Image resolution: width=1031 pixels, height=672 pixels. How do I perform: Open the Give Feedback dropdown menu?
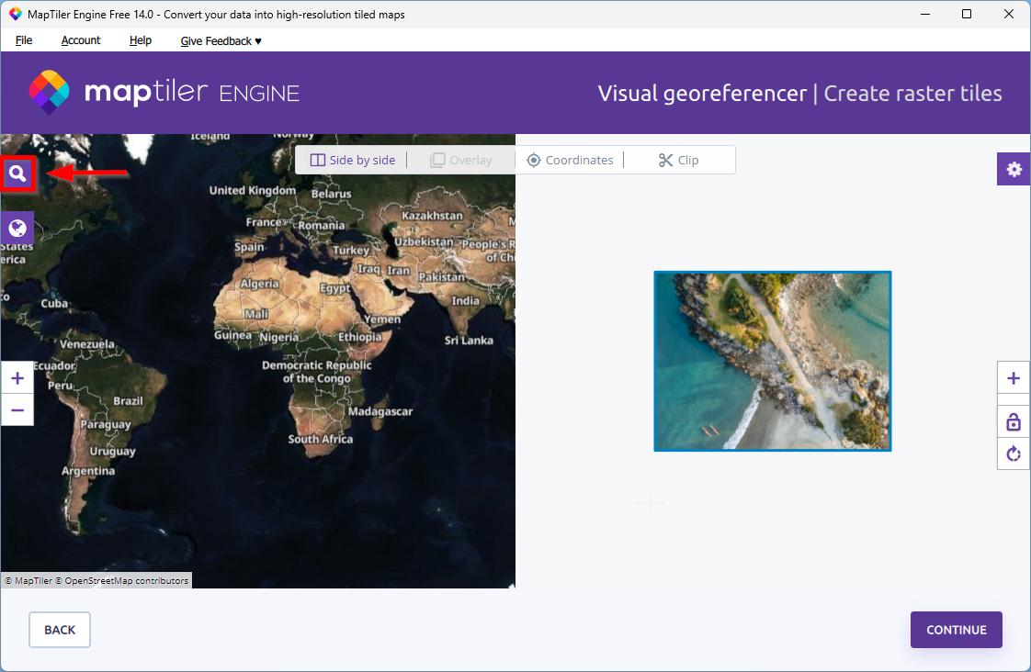point(221,40)
